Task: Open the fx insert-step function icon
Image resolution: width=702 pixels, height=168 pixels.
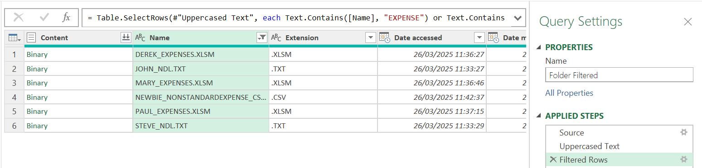Action: click(66, 18)
